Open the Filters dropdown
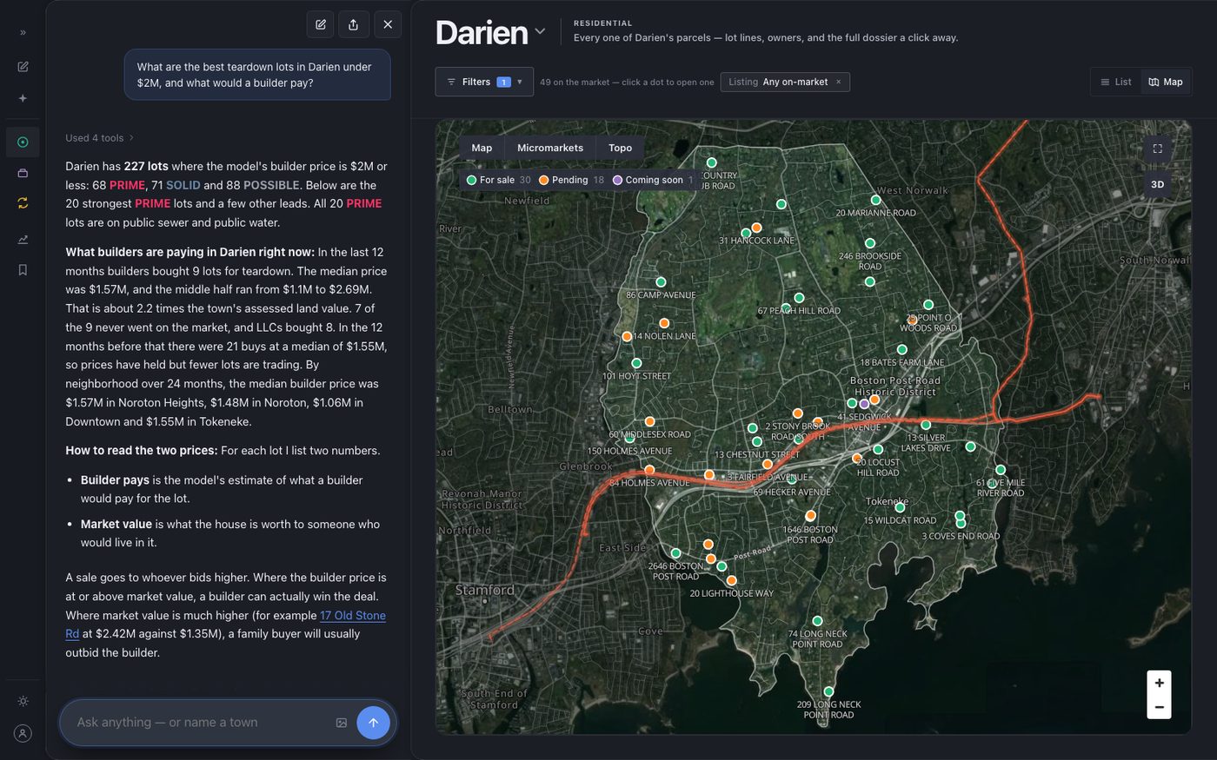1217x760 pixels. 484,82
